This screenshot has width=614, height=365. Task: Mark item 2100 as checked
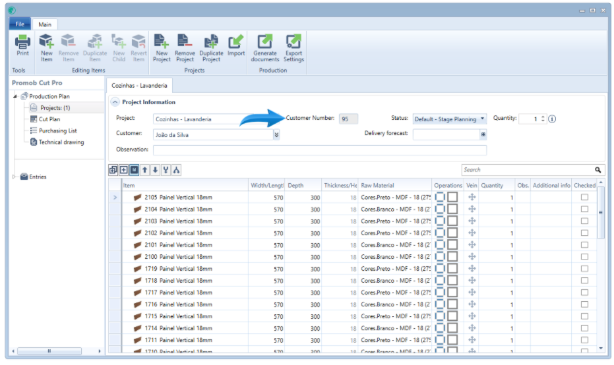click(584, 257)
